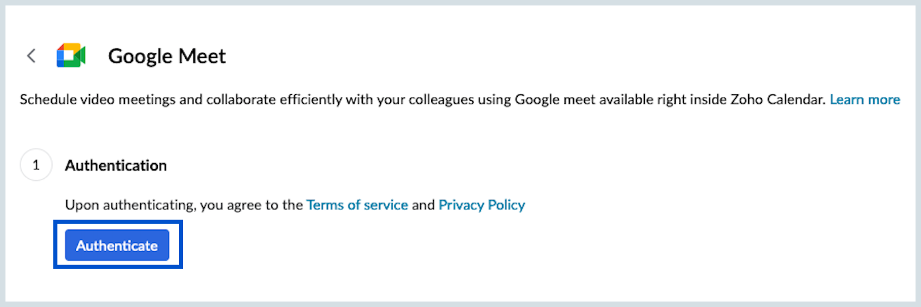This screenshot has width=921, height=307.
Task: Click the Google Meet page title
Action: pos(167,56)
